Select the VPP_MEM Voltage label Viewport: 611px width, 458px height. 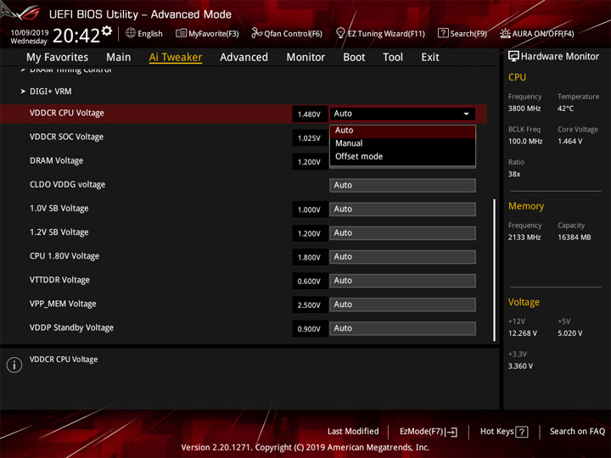pos(63,304)
